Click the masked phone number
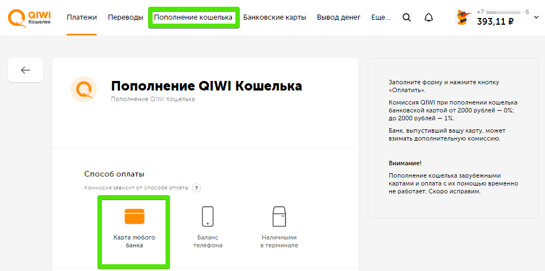Screen dimensions: 545x271 (503, 12)
